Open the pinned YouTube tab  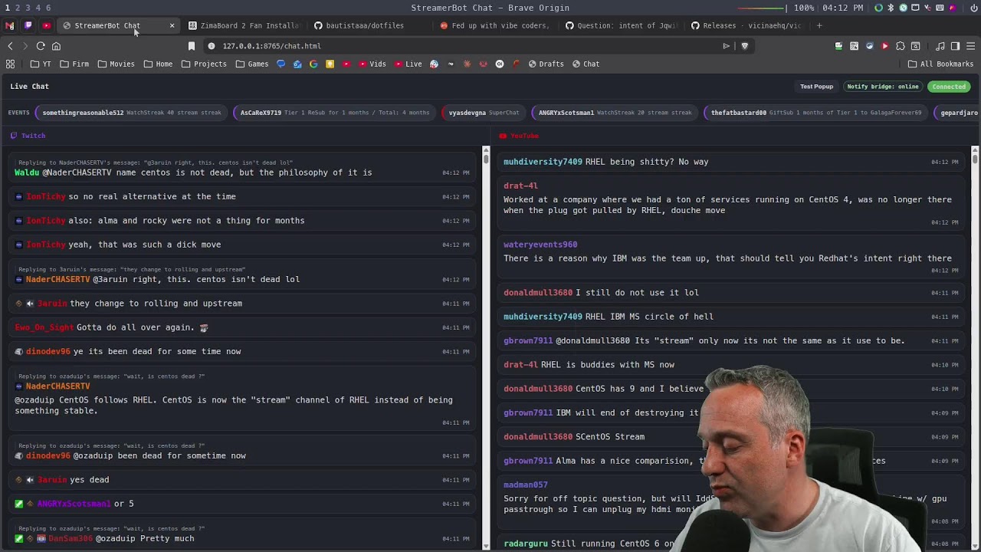click(47, 25)
